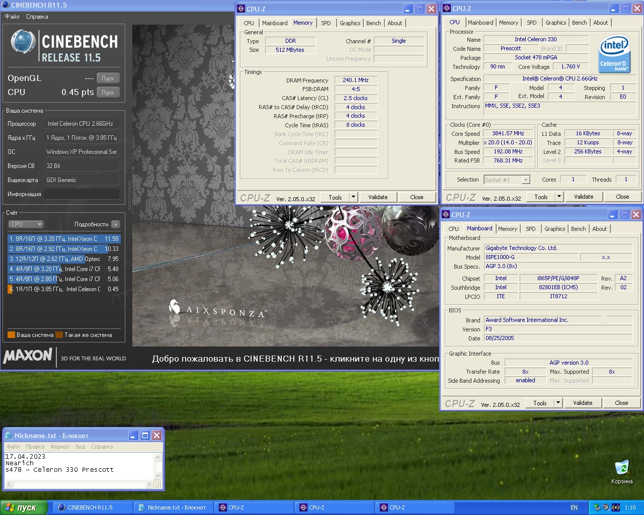Click the EN language indicator in taskbar
This screenshot has height=515, width=644.
click(x=574, y=507)
